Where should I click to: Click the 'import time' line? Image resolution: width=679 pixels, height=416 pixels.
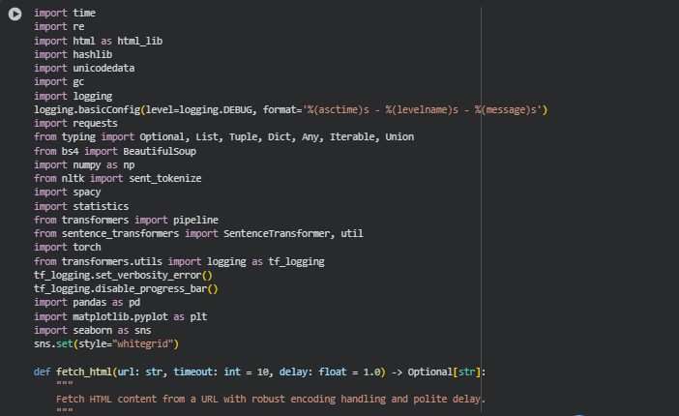(x=65, y=14)
